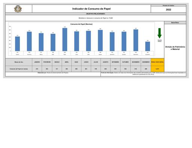Click the Setembro bar in the chart

[x=112, y=42]
